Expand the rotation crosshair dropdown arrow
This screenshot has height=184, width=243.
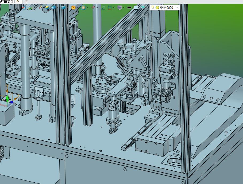(97, 7)
